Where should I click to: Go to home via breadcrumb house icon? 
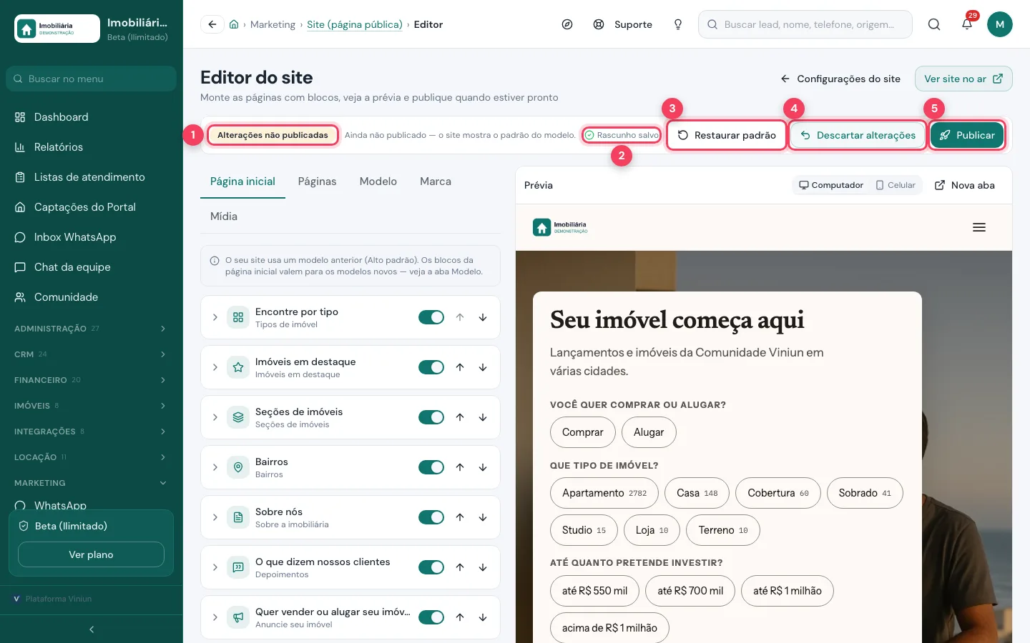coord(234,24)
